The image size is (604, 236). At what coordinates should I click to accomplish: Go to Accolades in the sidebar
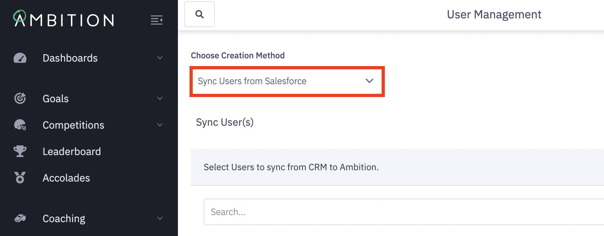66,178
